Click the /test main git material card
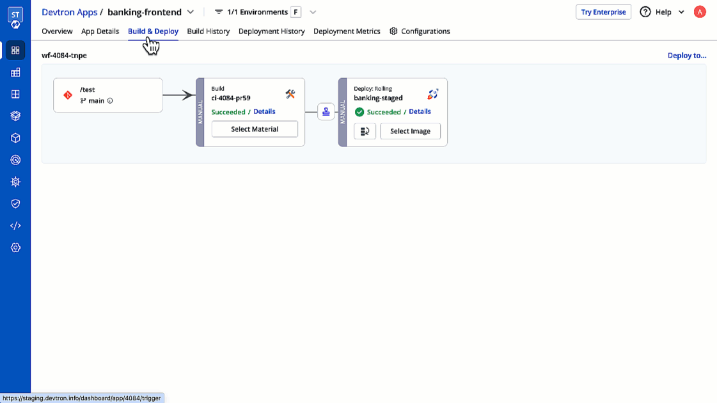717x403 pixels. point(107,95)
